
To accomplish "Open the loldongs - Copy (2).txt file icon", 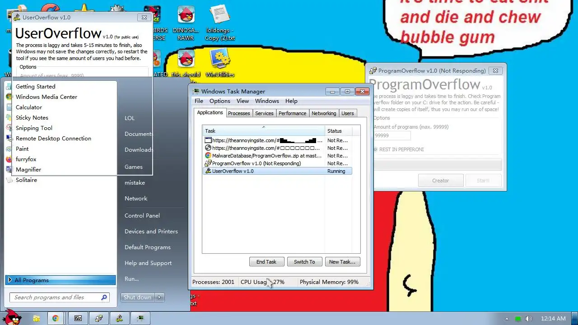I will (x=220, y=23).
